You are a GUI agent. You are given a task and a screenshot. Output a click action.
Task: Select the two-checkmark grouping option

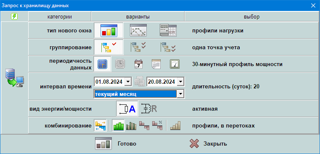click(x=138, y=48)
